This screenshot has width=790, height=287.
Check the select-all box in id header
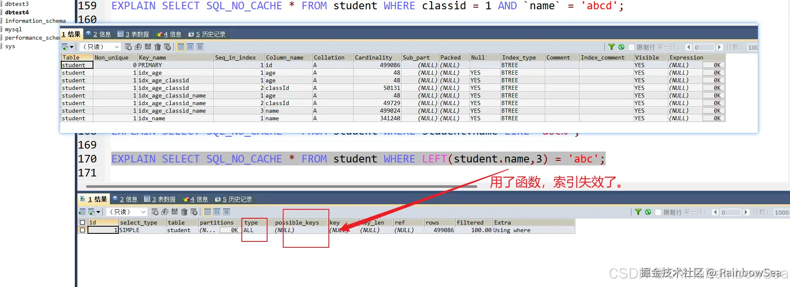coord(82,222)
